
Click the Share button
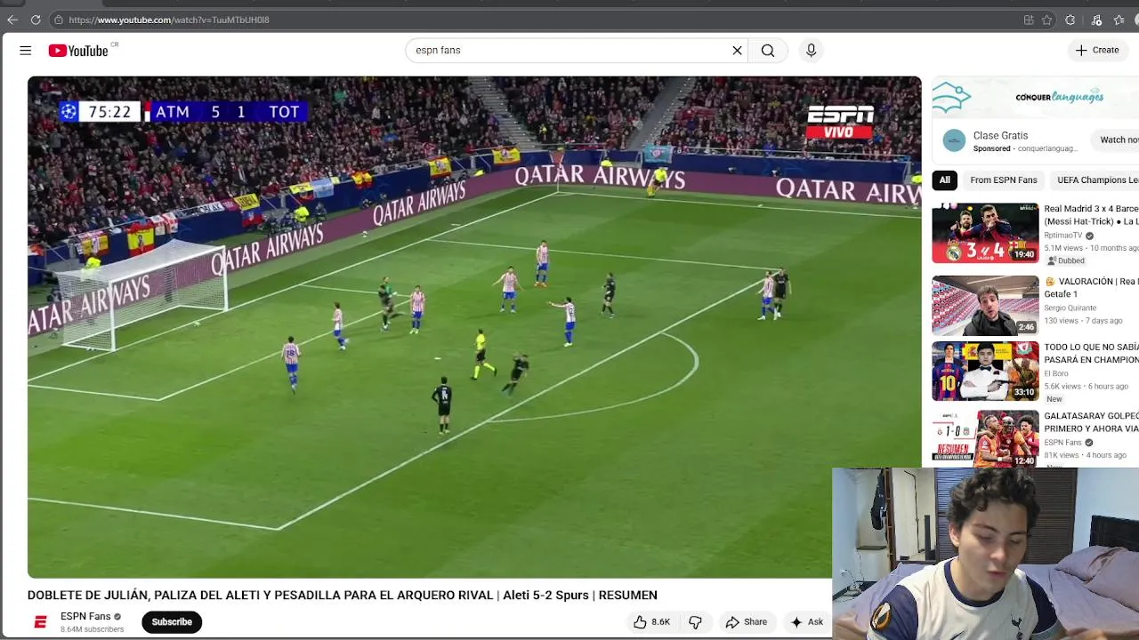point(746,622)
